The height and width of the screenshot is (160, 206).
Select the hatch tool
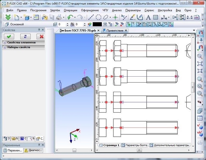pos(156,17)
